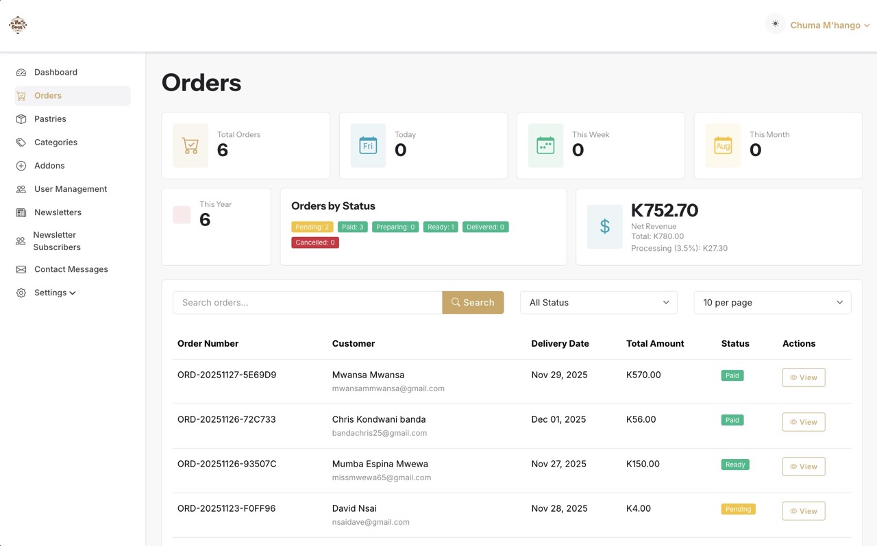Viewport: 877px width, 546px height.
Task: Click the Contact Messages envelope icon
Action: pyautogui.click(x=21, y=270)
